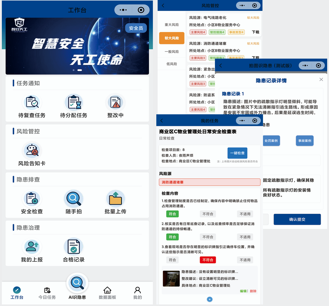The width and height of the screenshot is (329, 306).
Task: Go back from 我的任务 page
Action: pyautogui.click(x=162, y=121)
